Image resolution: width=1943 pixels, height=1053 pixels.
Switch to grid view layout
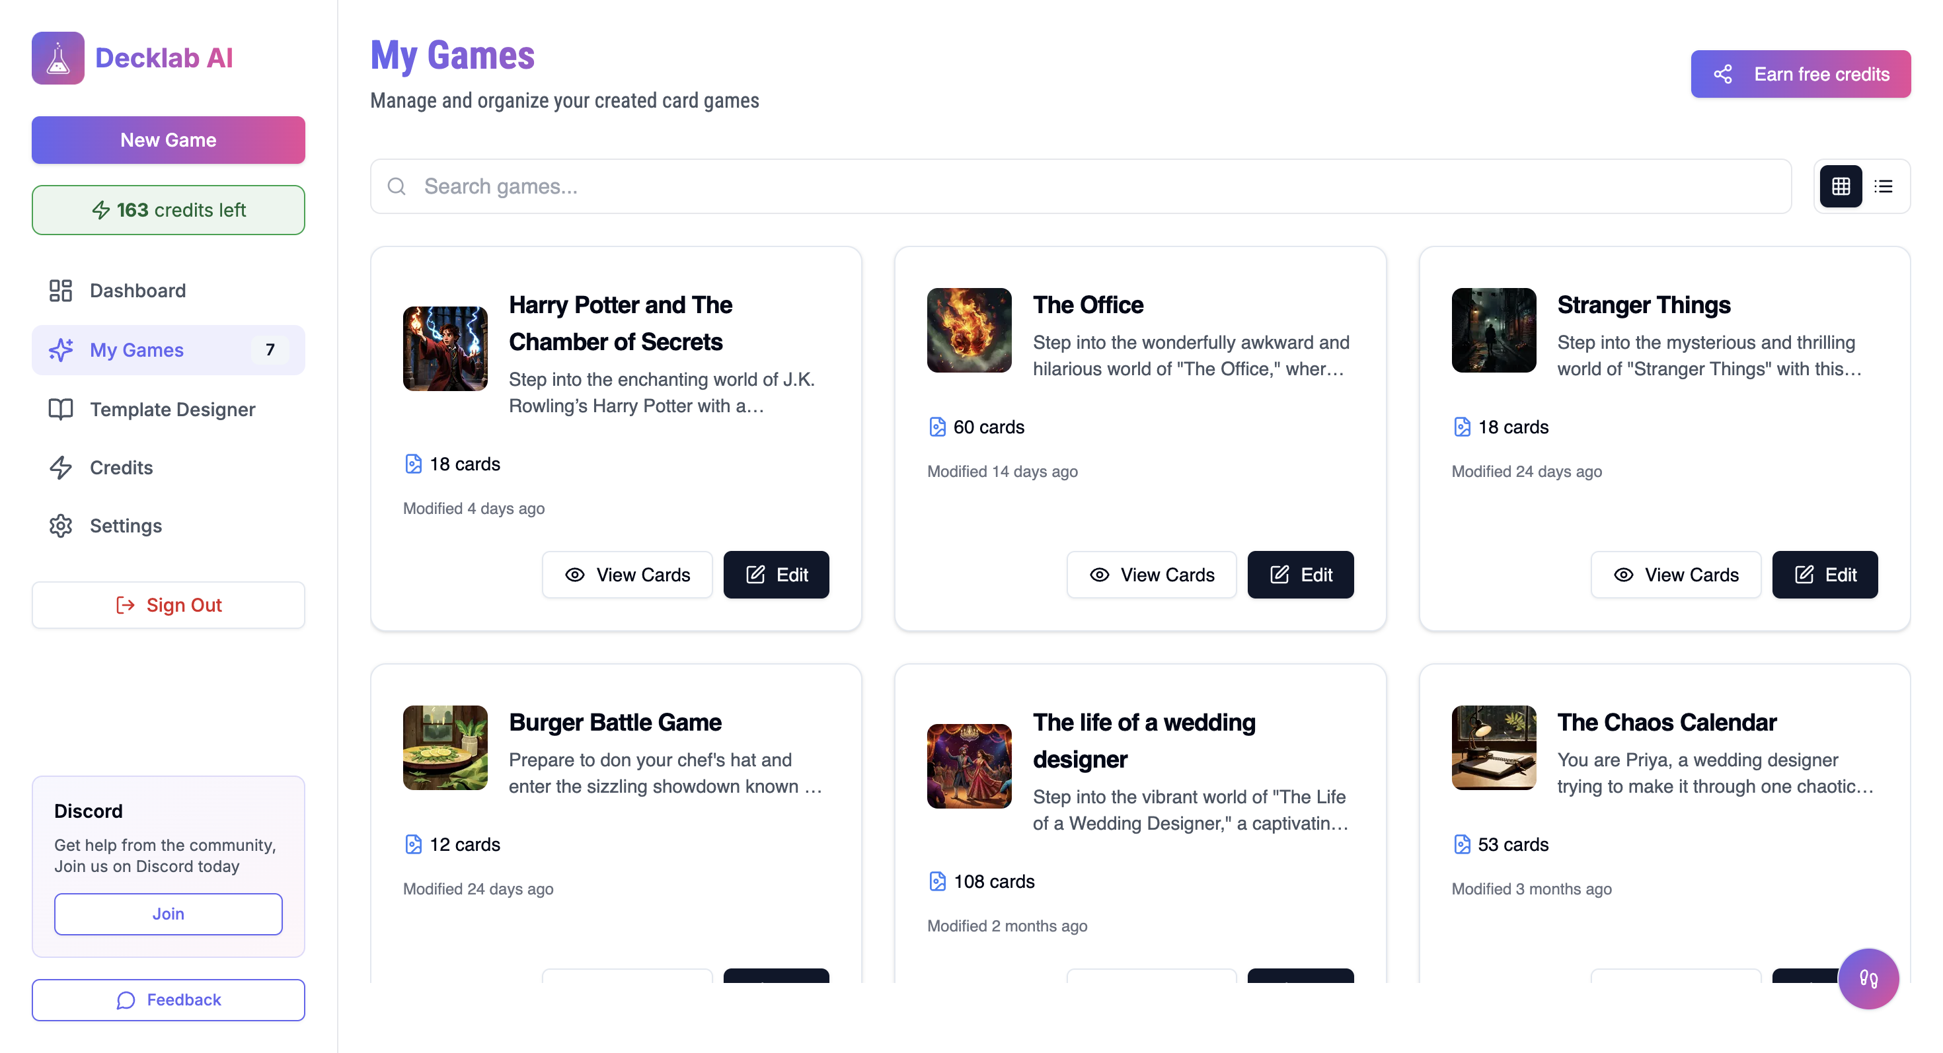point(1841,186)
